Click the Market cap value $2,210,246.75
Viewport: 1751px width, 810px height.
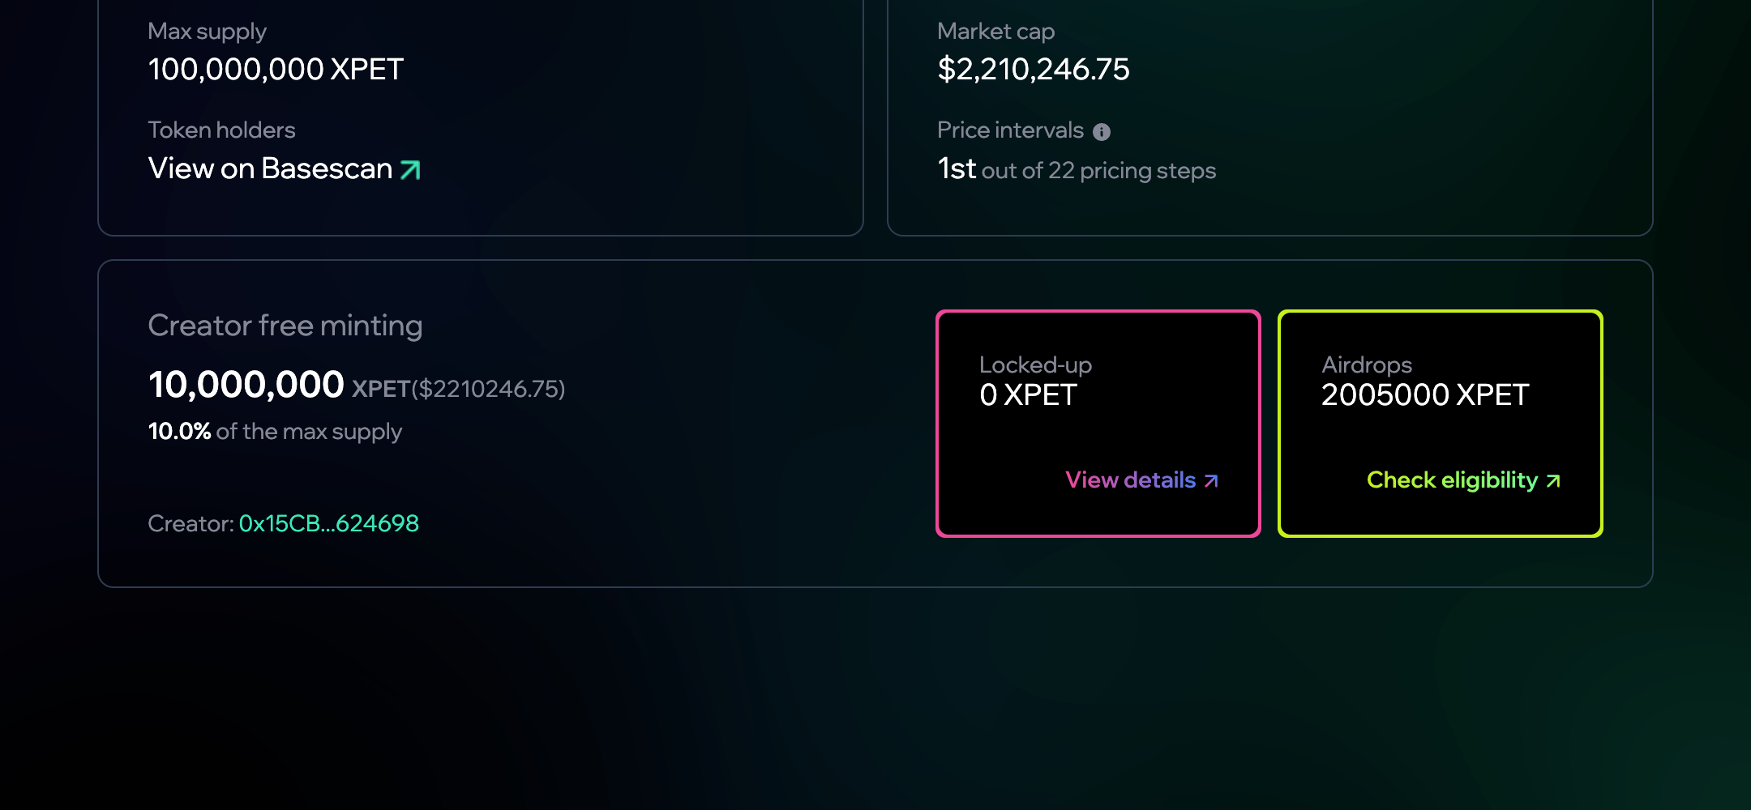click(1033, 70)
